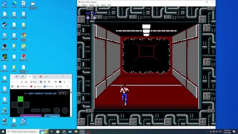Click the Down d-pad button in input display
Image resolution: width=238 pixels, height=134 pixels.
(x=20, y=111)
